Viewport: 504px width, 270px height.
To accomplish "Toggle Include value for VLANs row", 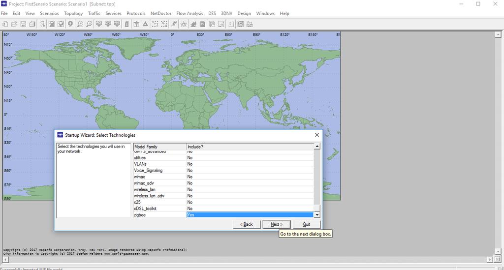I will (250, 164).
